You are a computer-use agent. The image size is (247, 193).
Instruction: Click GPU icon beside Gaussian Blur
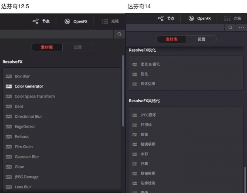point(9,157)
